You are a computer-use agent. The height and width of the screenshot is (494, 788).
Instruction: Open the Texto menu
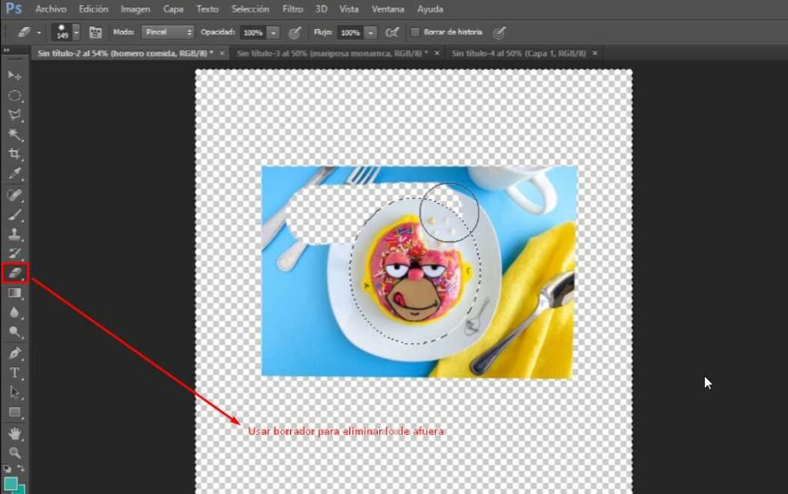pos(207,9)
